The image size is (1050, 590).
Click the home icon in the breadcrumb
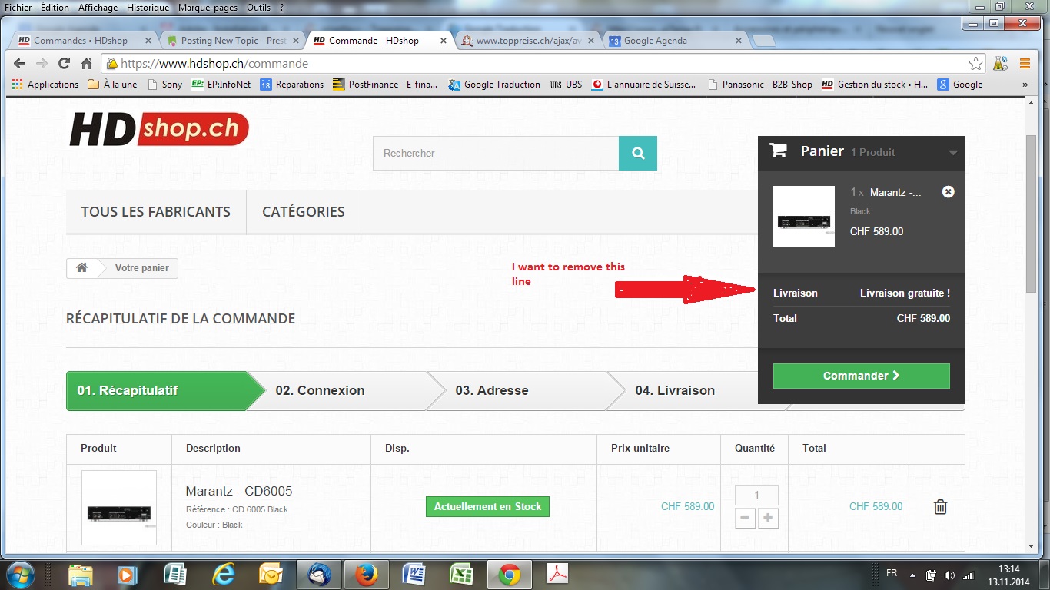(81, 267)
